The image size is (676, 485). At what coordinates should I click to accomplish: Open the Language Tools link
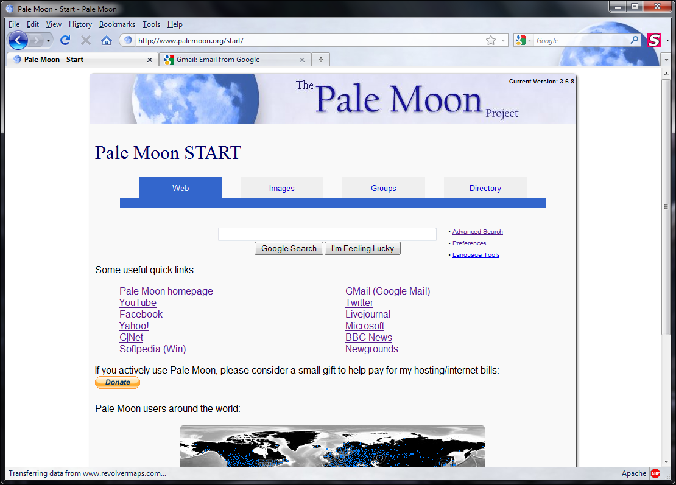pyautogui.click(x=476, y=255)
